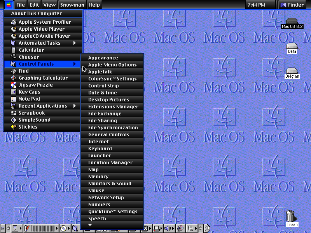Open Note Pad

pyautogui.click(x=42, y=99)
